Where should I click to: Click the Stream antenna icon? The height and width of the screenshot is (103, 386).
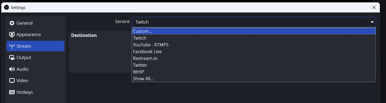pyautogui.click(x=12, y=46)
